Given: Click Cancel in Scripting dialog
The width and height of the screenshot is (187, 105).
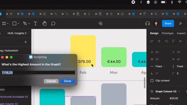Looking at the screenshot, I should coord(51,81).
